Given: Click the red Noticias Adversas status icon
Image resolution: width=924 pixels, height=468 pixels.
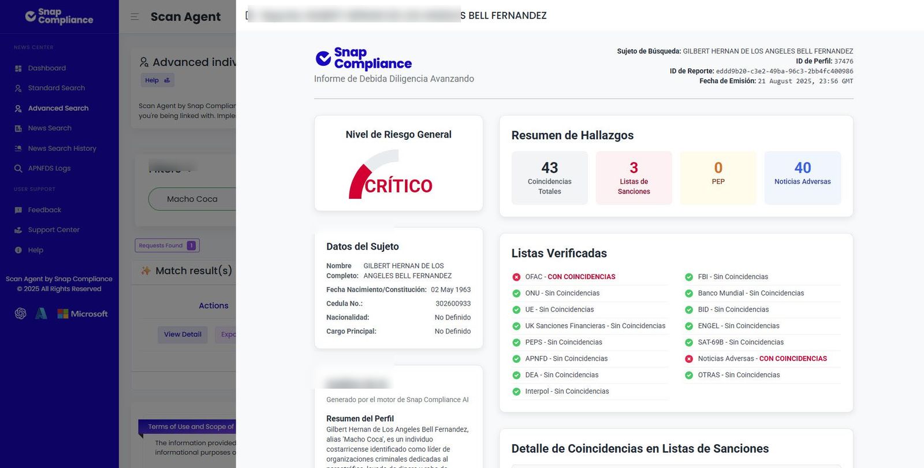Looking at the screenshot, I should click(689, 359).
